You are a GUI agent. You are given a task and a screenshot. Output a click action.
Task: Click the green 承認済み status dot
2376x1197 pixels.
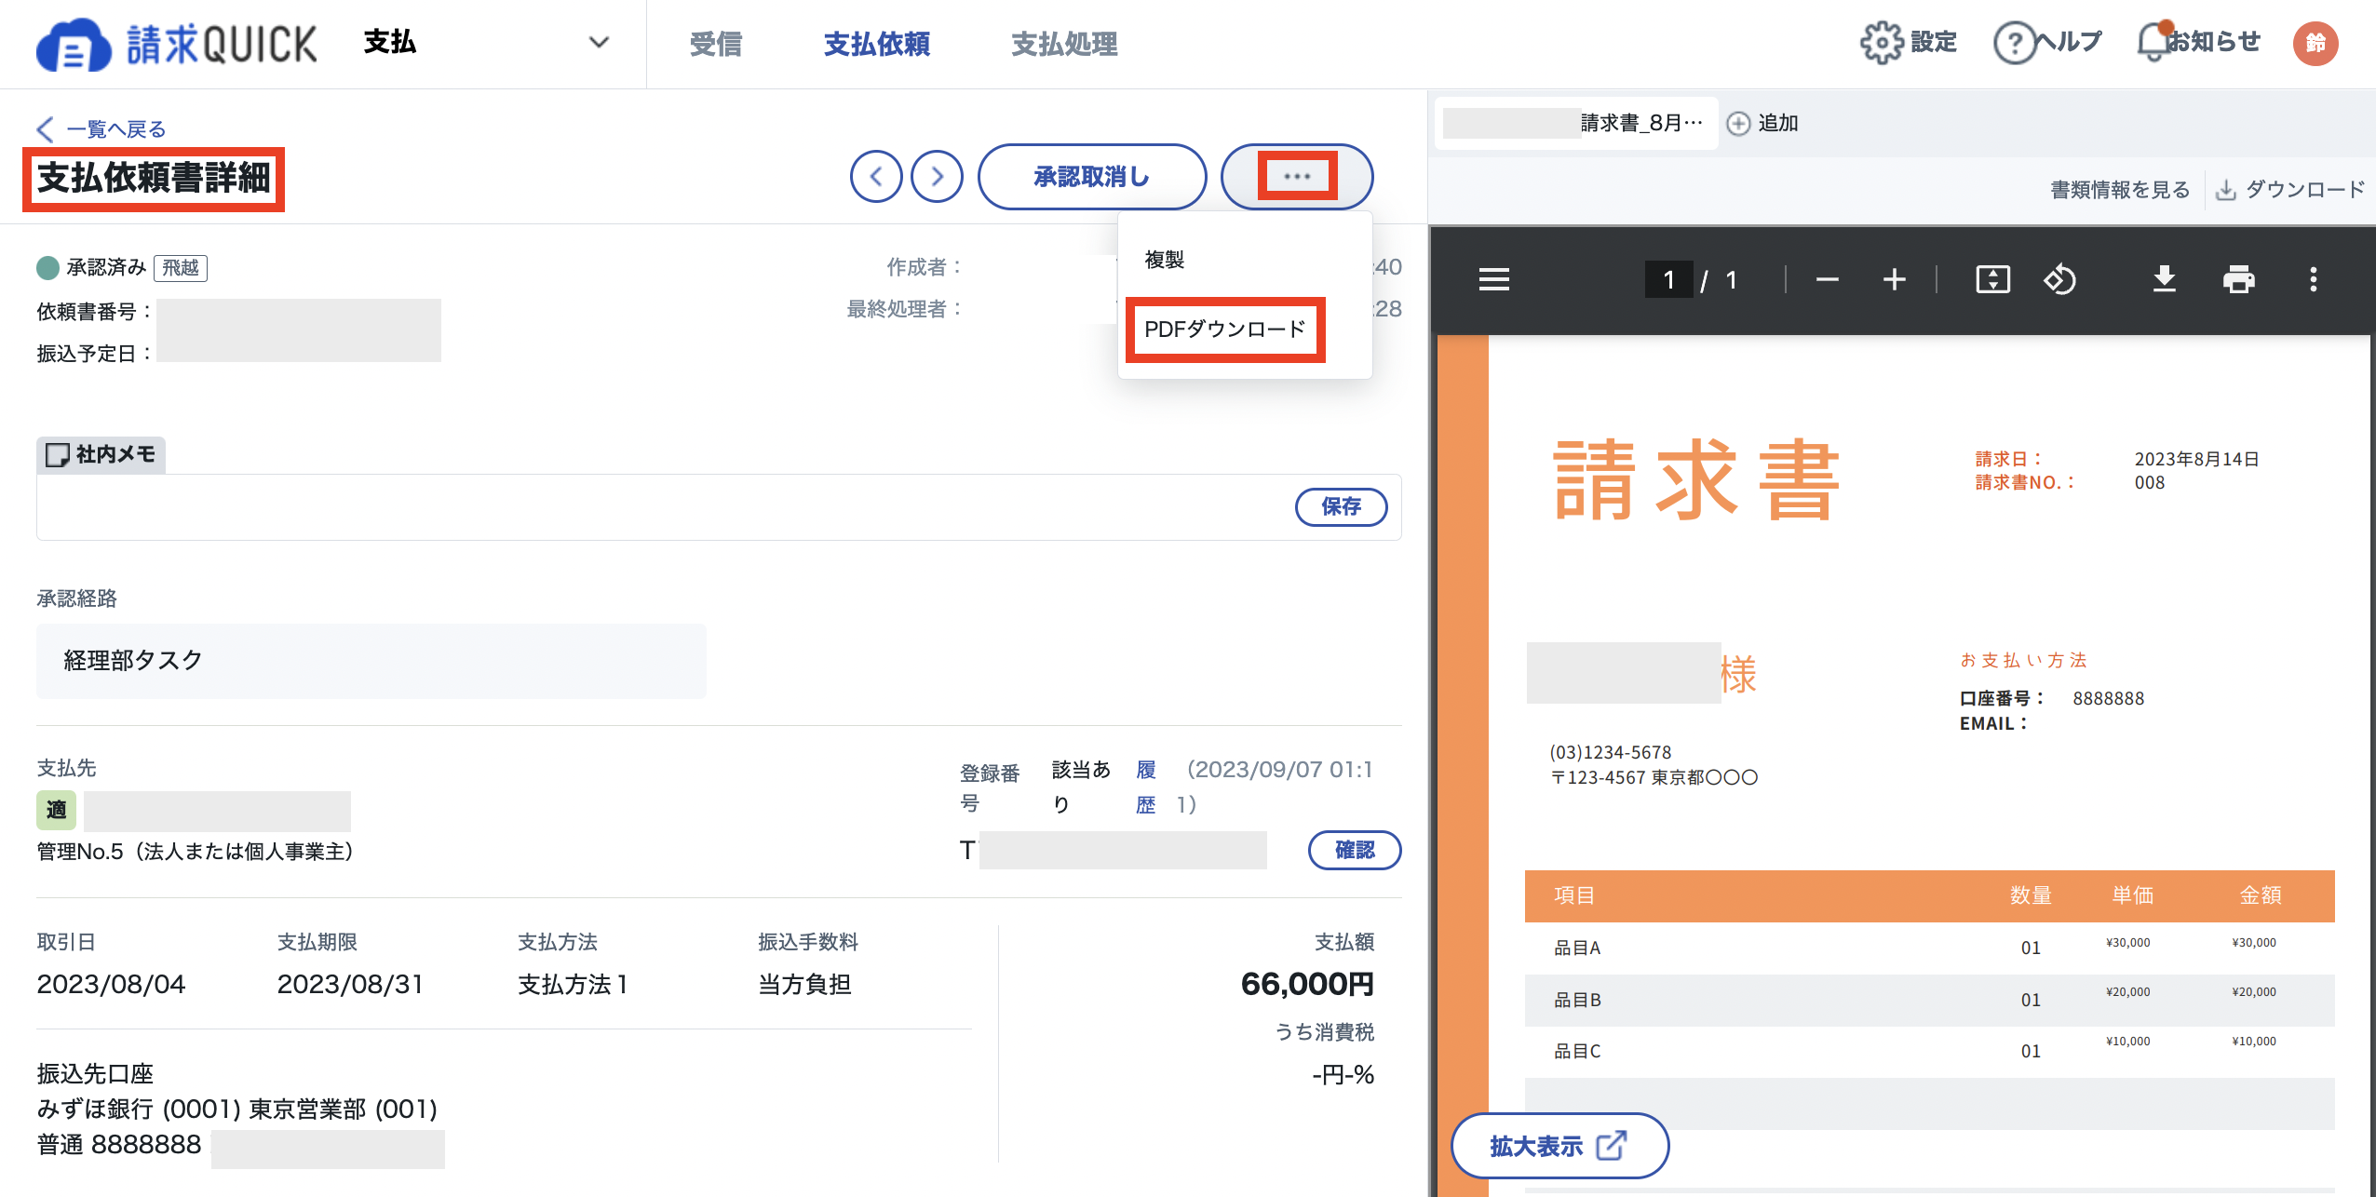pyautogui.click(x=47, y=268)
